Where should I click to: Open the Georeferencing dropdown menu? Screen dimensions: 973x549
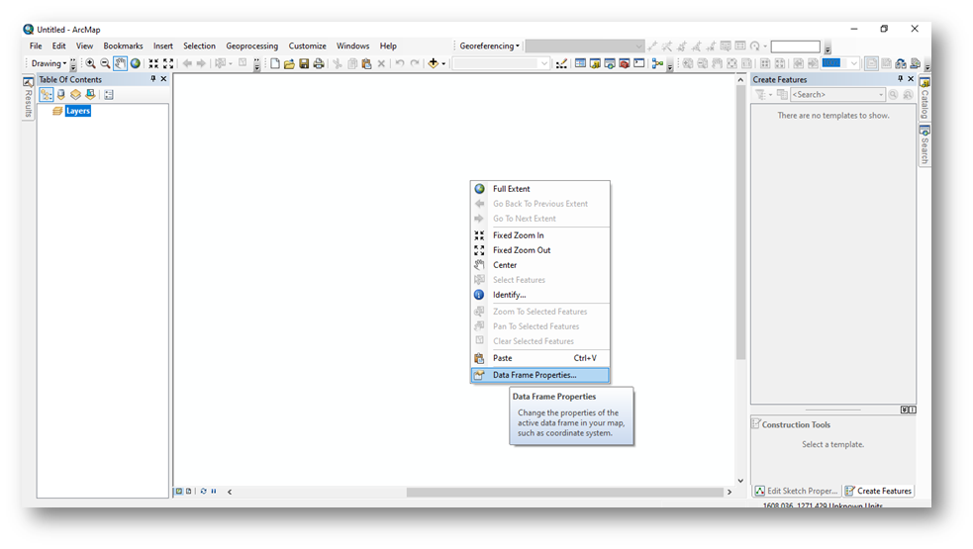[489, 46]
